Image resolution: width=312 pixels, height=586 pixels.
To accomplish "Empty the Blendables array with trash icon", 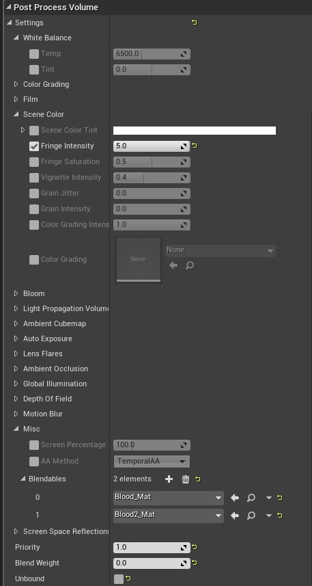I will [x=186, y=479].
